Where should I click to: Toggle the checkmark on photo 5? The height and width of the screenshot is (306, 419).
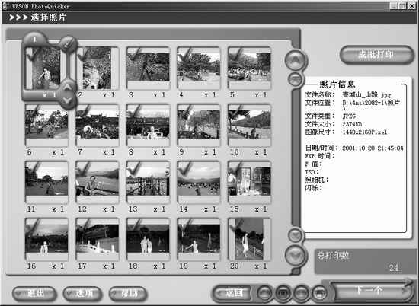[x=236, y=54]
